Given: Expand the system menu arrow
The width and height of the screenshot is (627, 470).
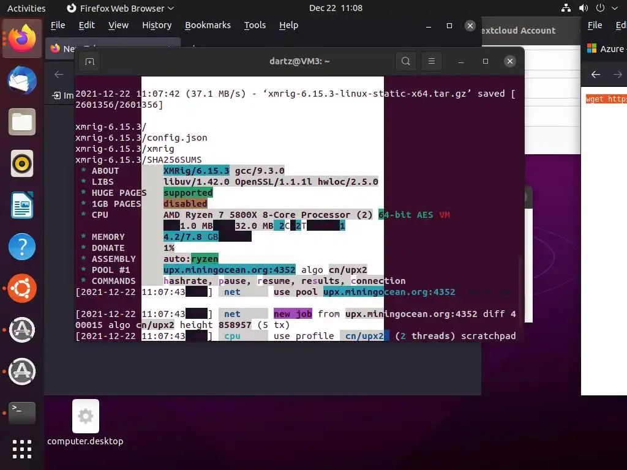Looking at the screenshot, I should tap(615, 8).
